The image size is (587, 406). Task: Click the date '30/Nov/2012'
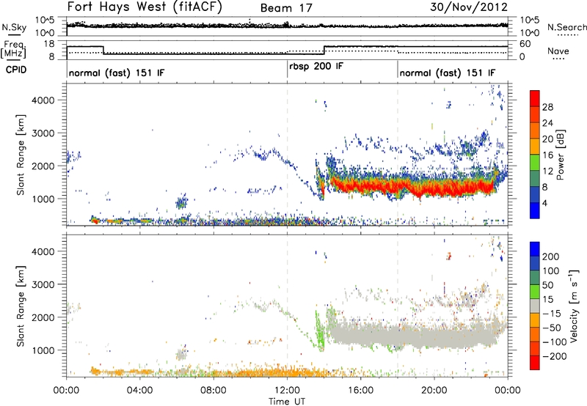469,7
